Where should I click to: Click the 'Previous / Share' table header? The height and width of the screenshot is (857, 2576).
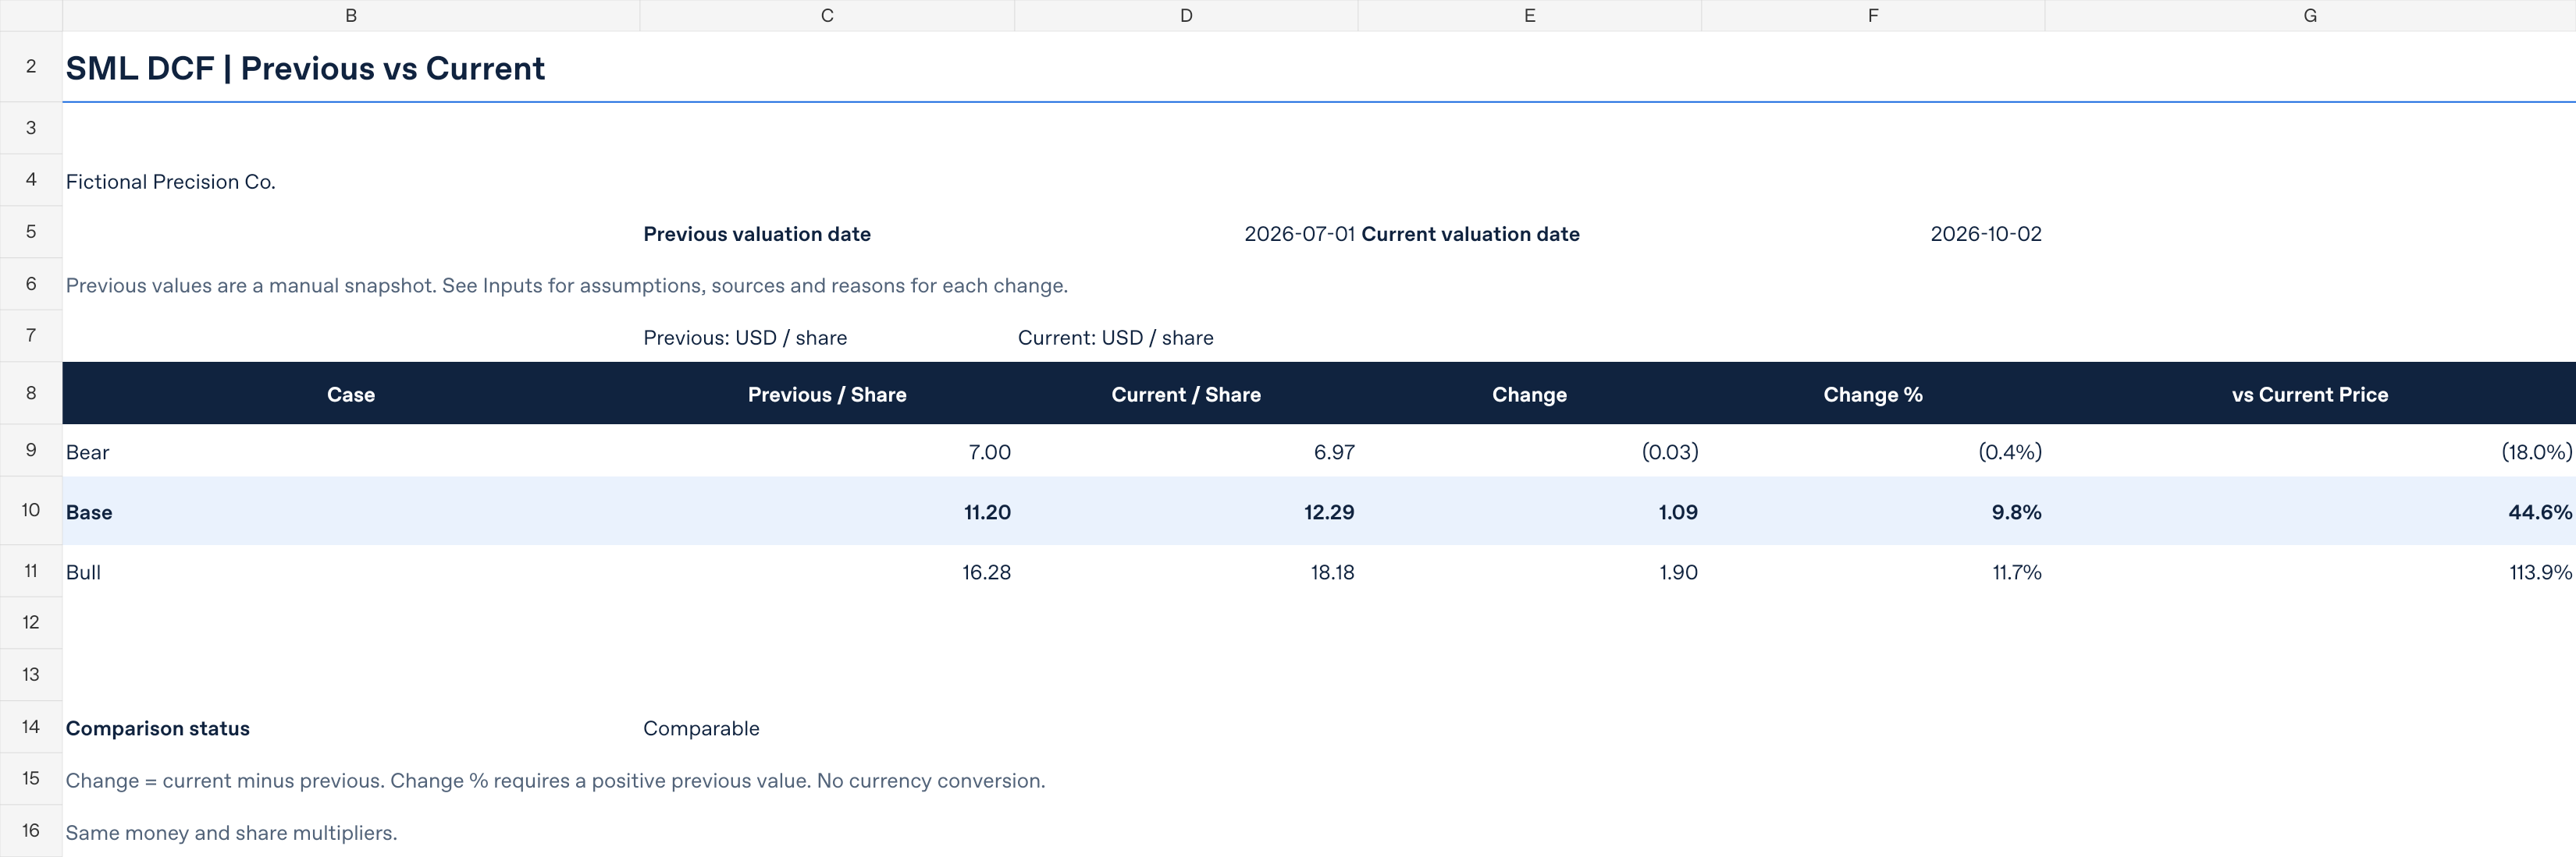click(827, 395)
